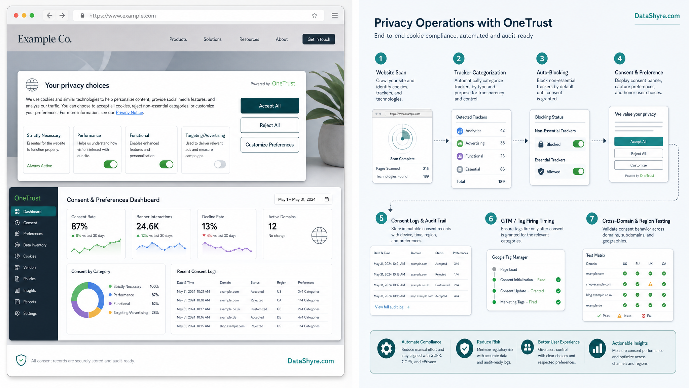Click the browser URL address field
689x388 pixels.
click(198, 15)
